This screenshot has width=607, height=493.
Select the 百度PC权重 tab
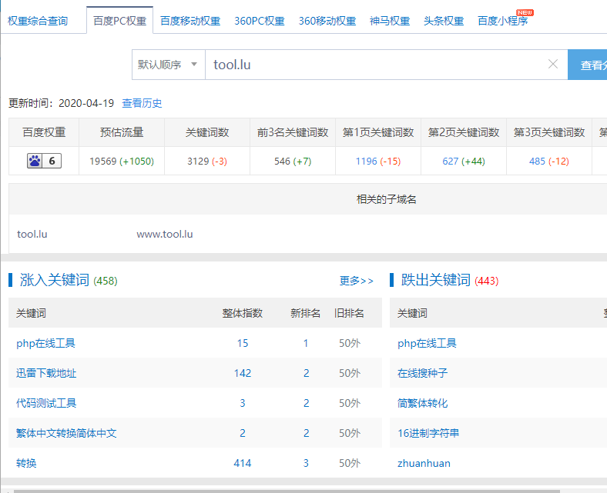tap(119, 21)
